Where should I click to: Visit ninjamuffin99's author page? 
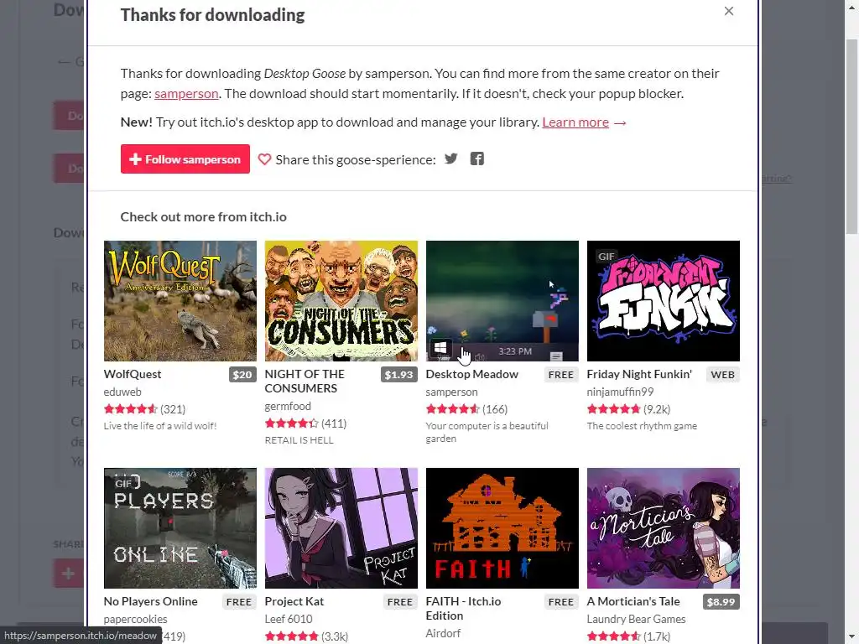pyautogui.click(x=620, y=392)
